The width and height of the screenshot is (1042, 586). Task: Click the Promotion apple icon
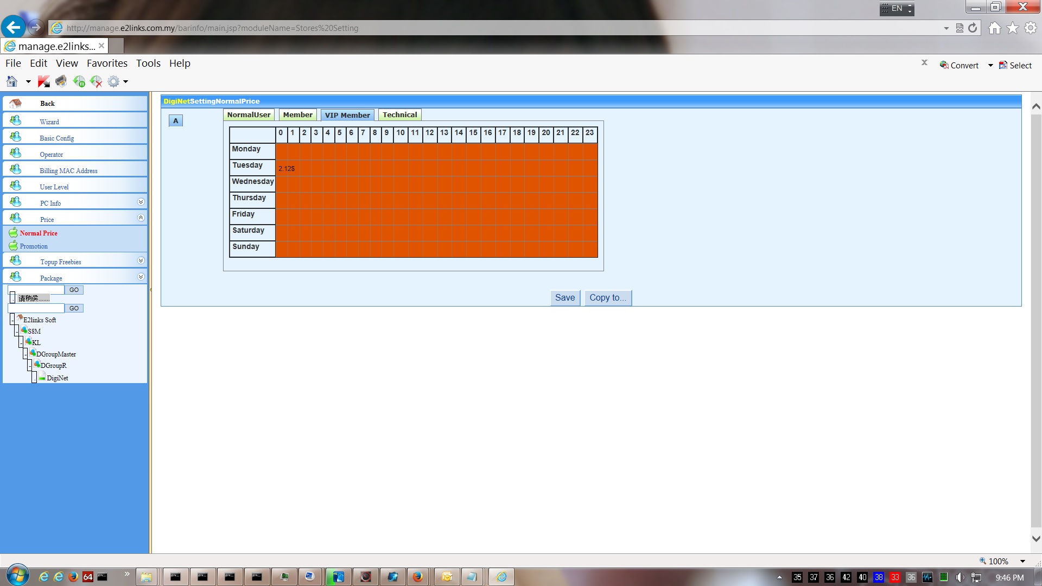tap(13, 246)
